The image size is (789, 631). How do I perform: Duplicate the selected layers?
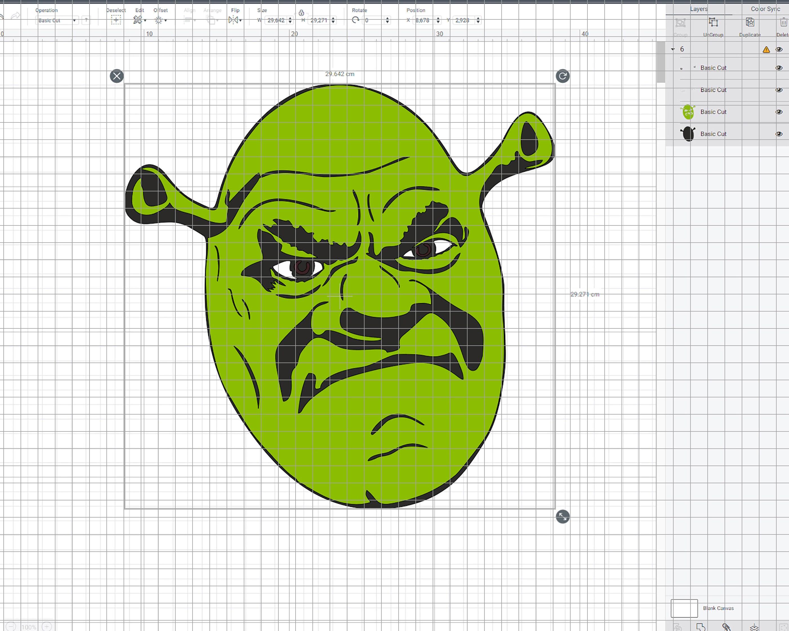(750, 23)
